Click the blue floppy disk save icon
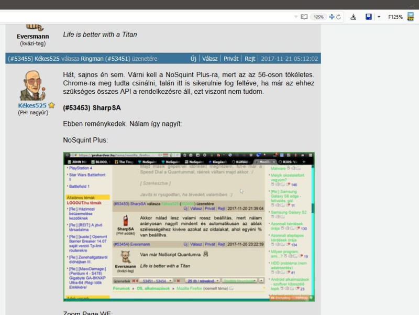The width and height of the screenshot is (419, 315). point(369,17)
